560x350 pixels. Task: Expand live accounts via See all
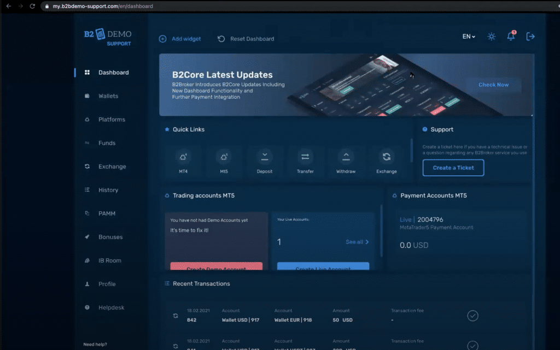(x=357, y=242)
